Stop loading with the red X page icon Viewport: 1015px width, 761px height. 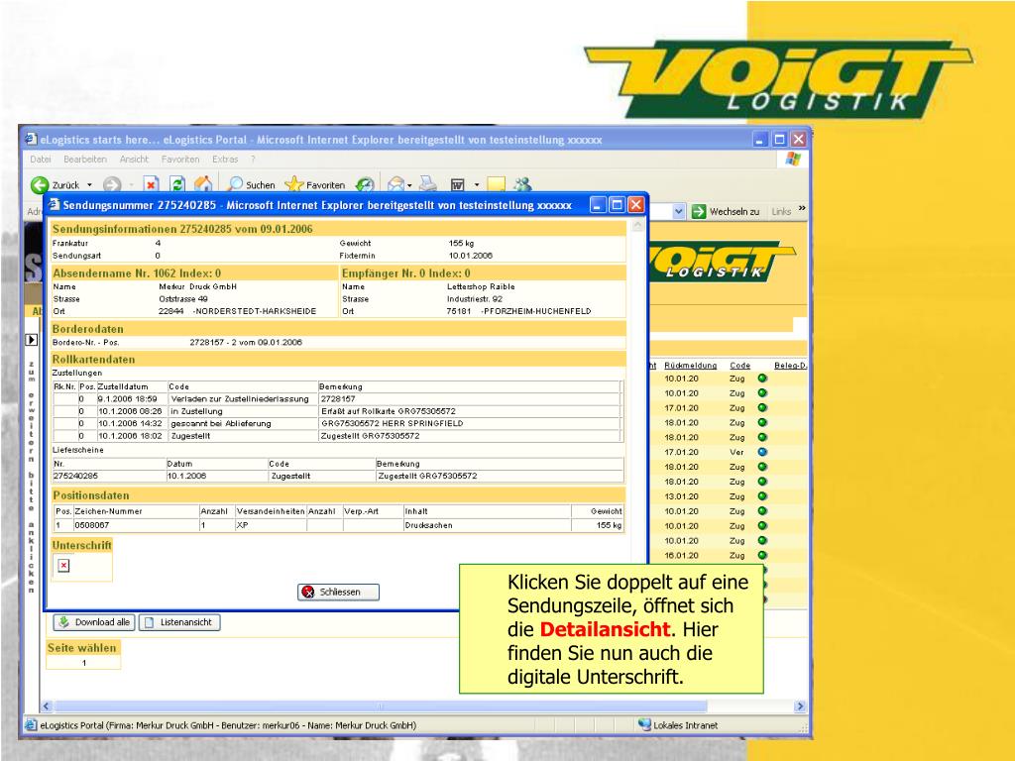click(x=151, y=185)
